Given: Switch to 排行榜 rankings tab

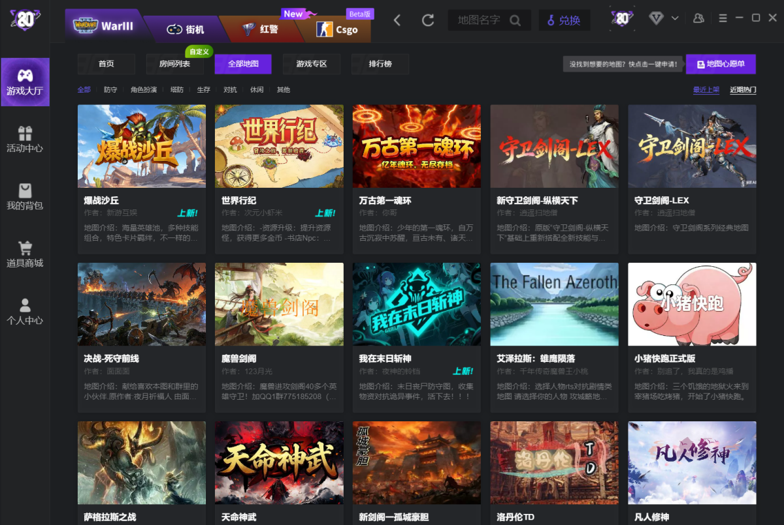Looking at the screenshot, I should click(380, 64).
